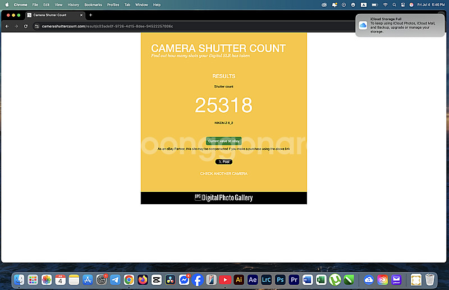449x290 pixels.
Task: Open the Help menu
Action: [157, 5]
